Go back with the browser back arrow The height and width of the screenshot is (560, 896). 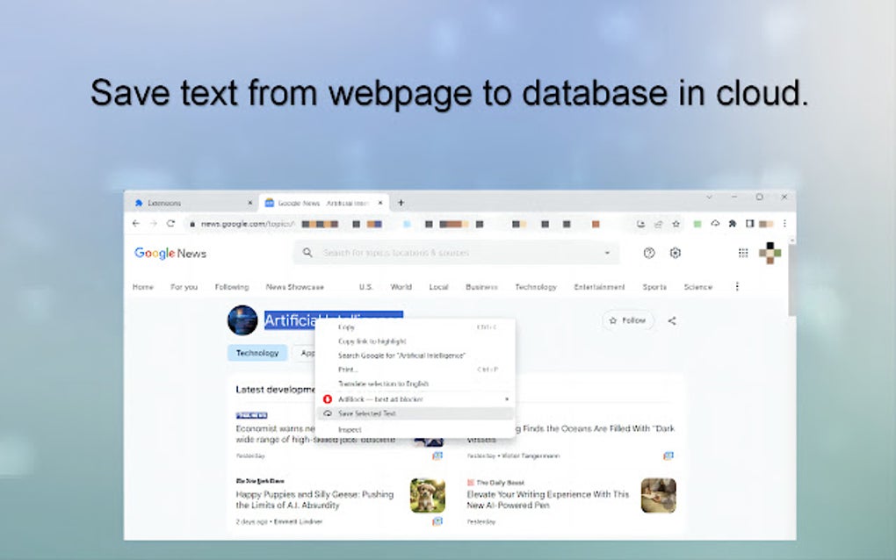click(x=136, y=224)
